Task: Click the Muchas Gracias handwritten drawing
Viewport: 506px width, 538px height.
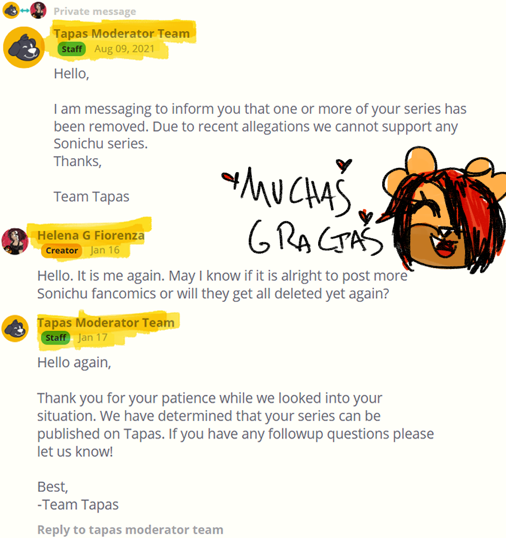Action: (x=302, y=209)
